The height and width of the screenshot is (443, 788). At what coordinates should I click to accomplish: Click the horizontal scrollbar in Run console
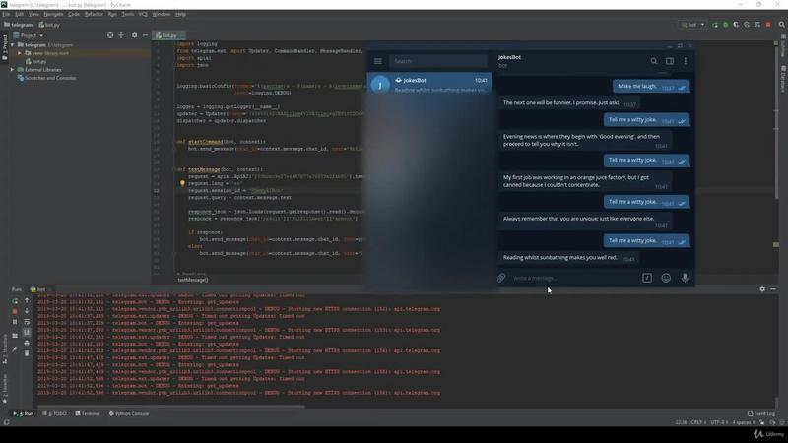(170, 407)
